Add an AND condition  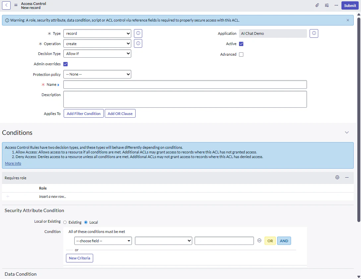284,241
